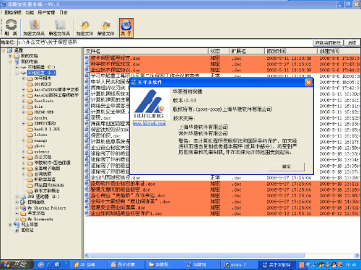Click the 后退 back button
The width and height of the screenshot is (361, 270).
[352, 42]
